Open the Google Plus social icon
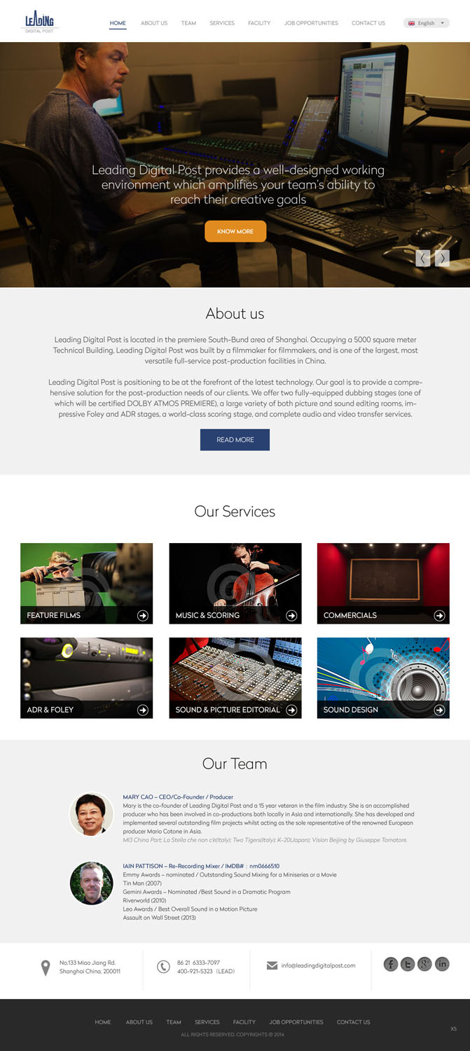 (x=424, y=964)
